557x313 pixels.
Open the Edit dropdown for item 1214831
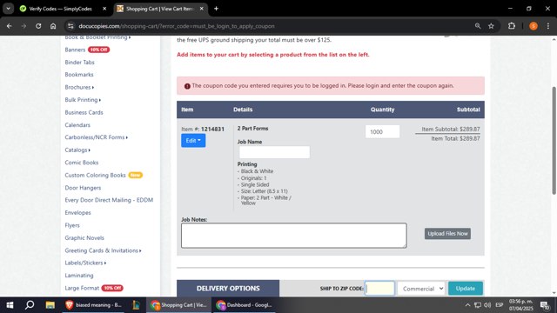coord(193,141)
